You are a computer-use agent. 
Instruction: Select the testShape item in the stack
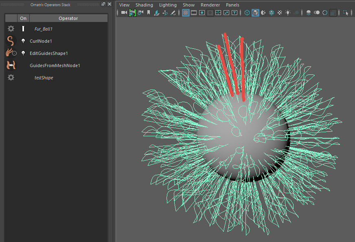pyautogui.click(x=44, y=78)
